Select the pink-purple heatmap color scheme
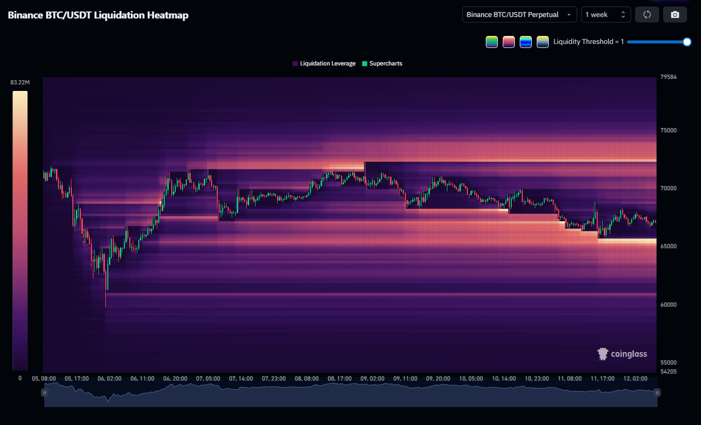The image size is (701, 425). (509, 42)
